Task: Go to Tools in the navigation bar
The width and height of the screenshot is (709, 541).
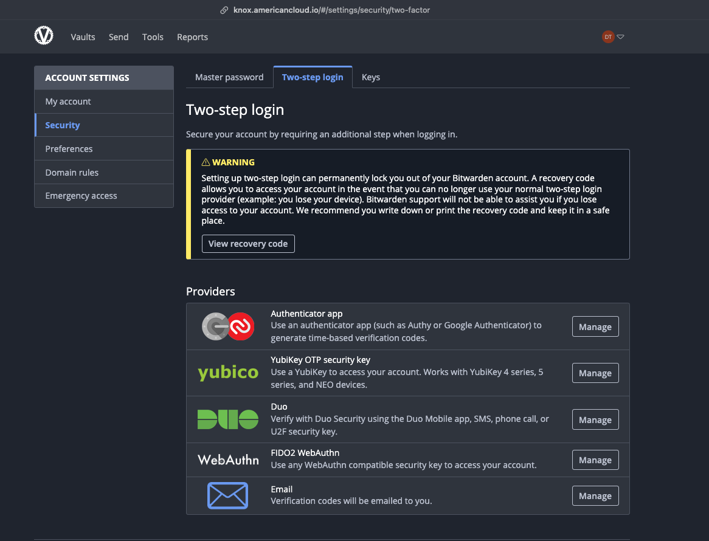Action: pyautogui.click(x=153, y=37)
